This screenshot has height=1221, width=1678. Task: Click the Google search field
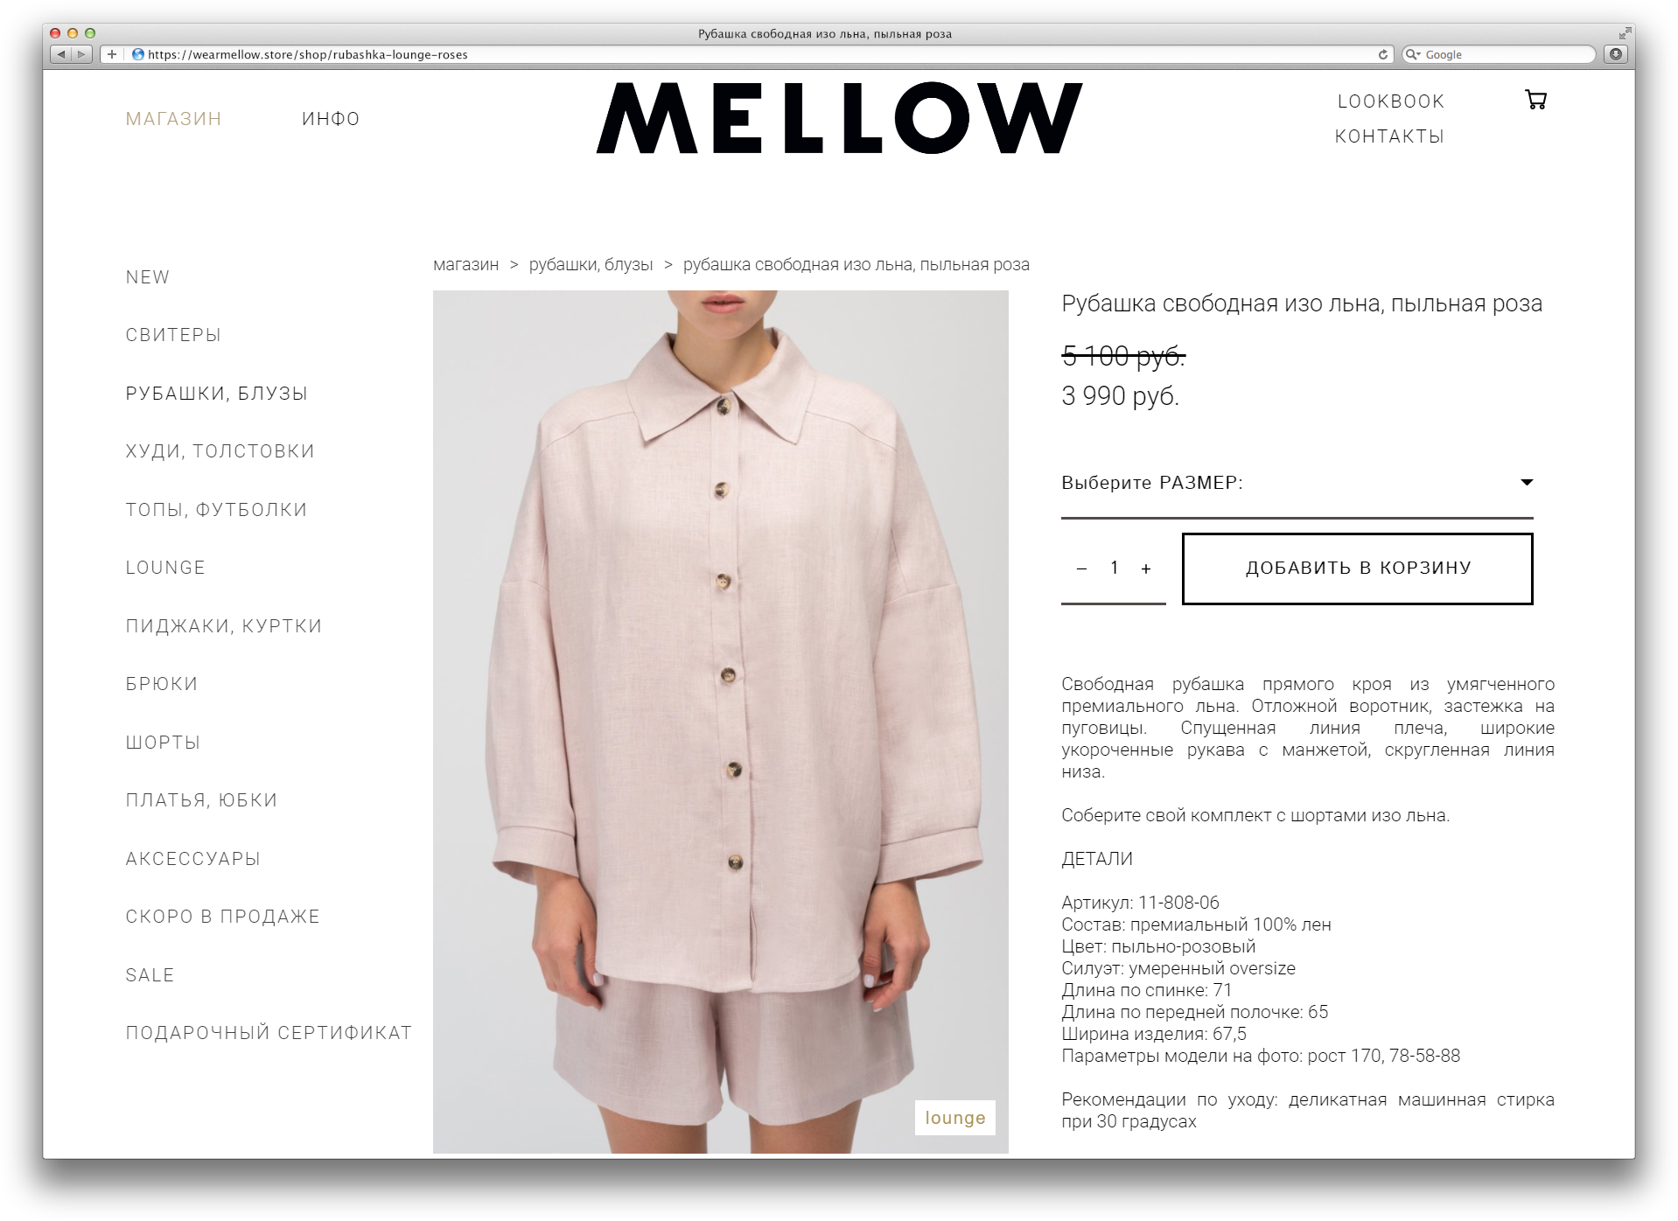1500,54
